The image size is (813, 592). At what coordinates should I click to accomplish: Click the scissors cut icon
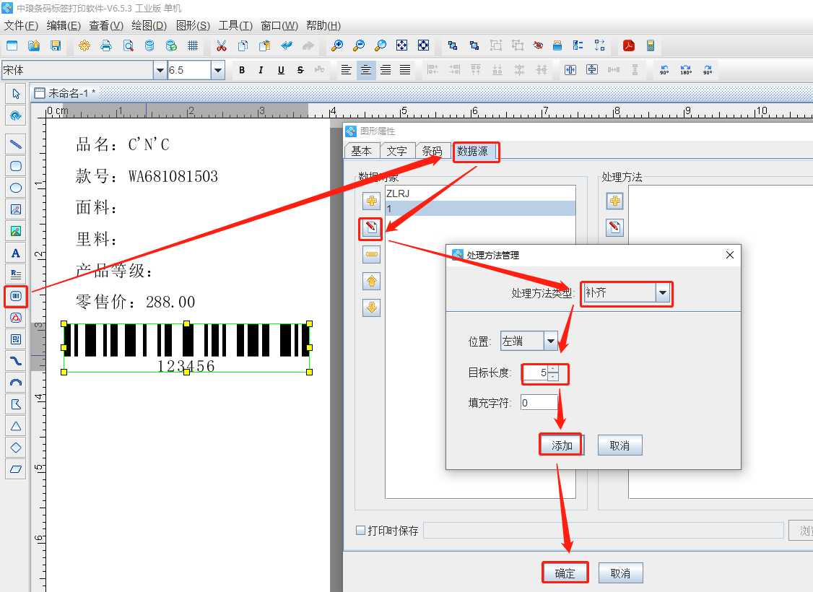click(x=221, y=45)
